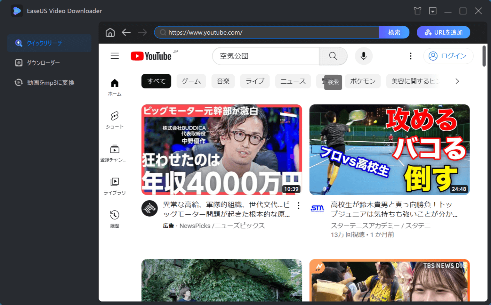The height and width of the screenshot is (305, 491).
Task: Go back with the left arrow
Action: tap(126, 32)
